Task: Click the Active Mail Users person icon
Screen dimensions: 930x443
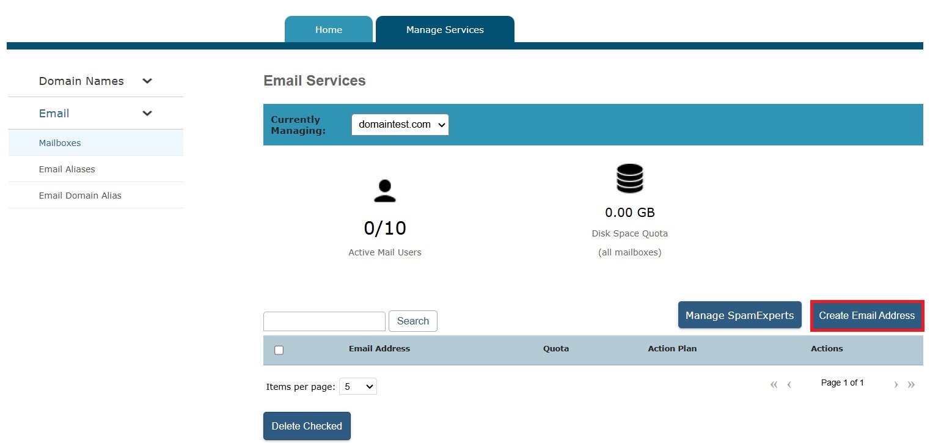Action: point(384,191)
